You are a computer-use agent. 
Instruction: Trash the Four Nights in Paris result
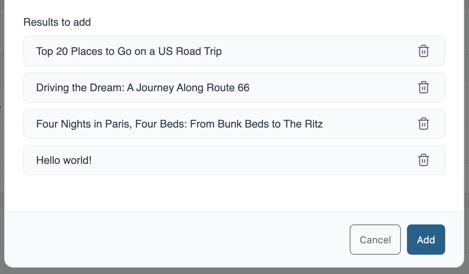pyautogui.click(x=423, y=124)
